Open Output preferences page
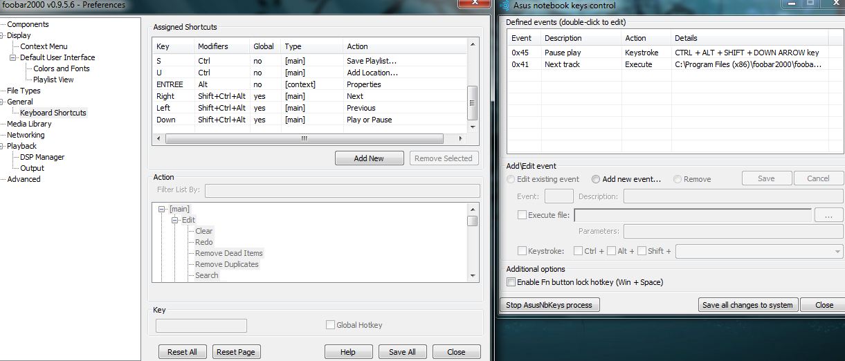845x361 pixels. 32,168
